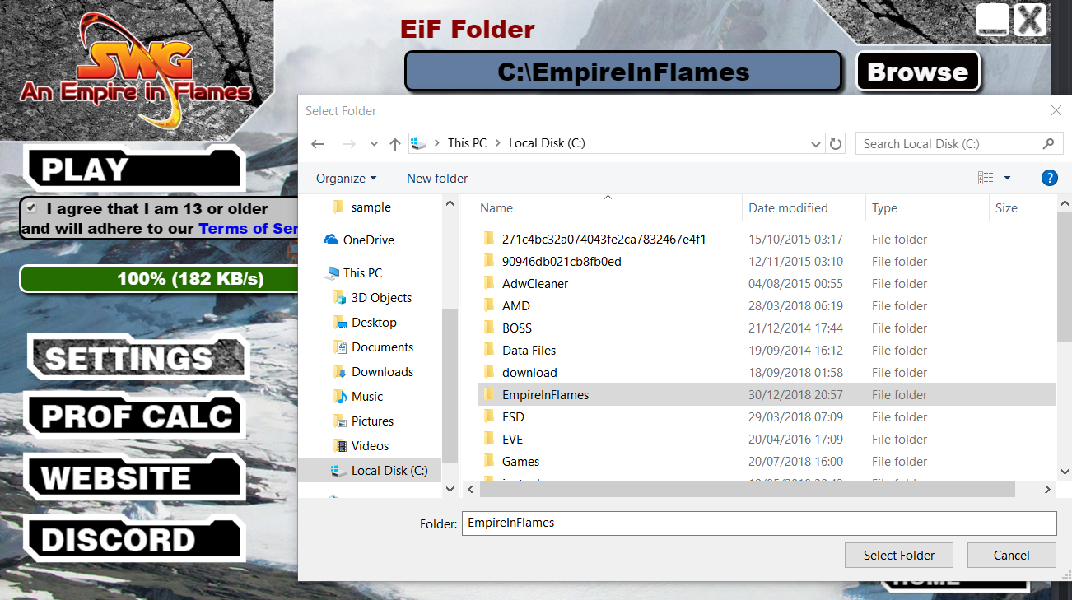1072x600 pixels.
Task: Click the SWG Empire in Flames logo
Action: pyautogui.click(x=137, y=70)
